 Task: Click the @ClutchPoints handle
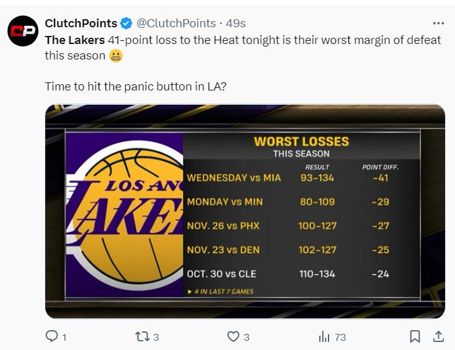coord(175,24)
